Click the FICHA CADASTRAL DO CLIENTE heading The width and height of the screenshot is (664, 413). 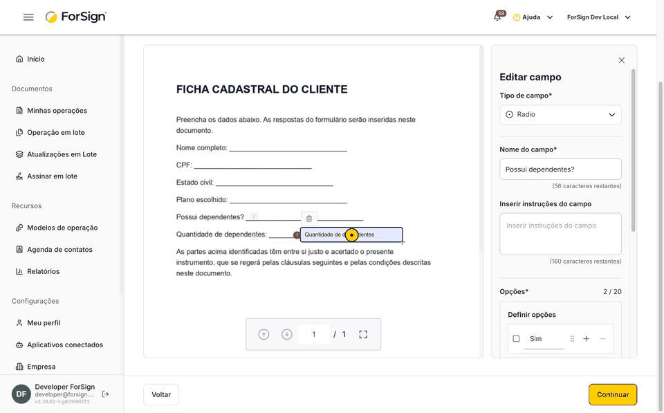[x=261, y=89]
